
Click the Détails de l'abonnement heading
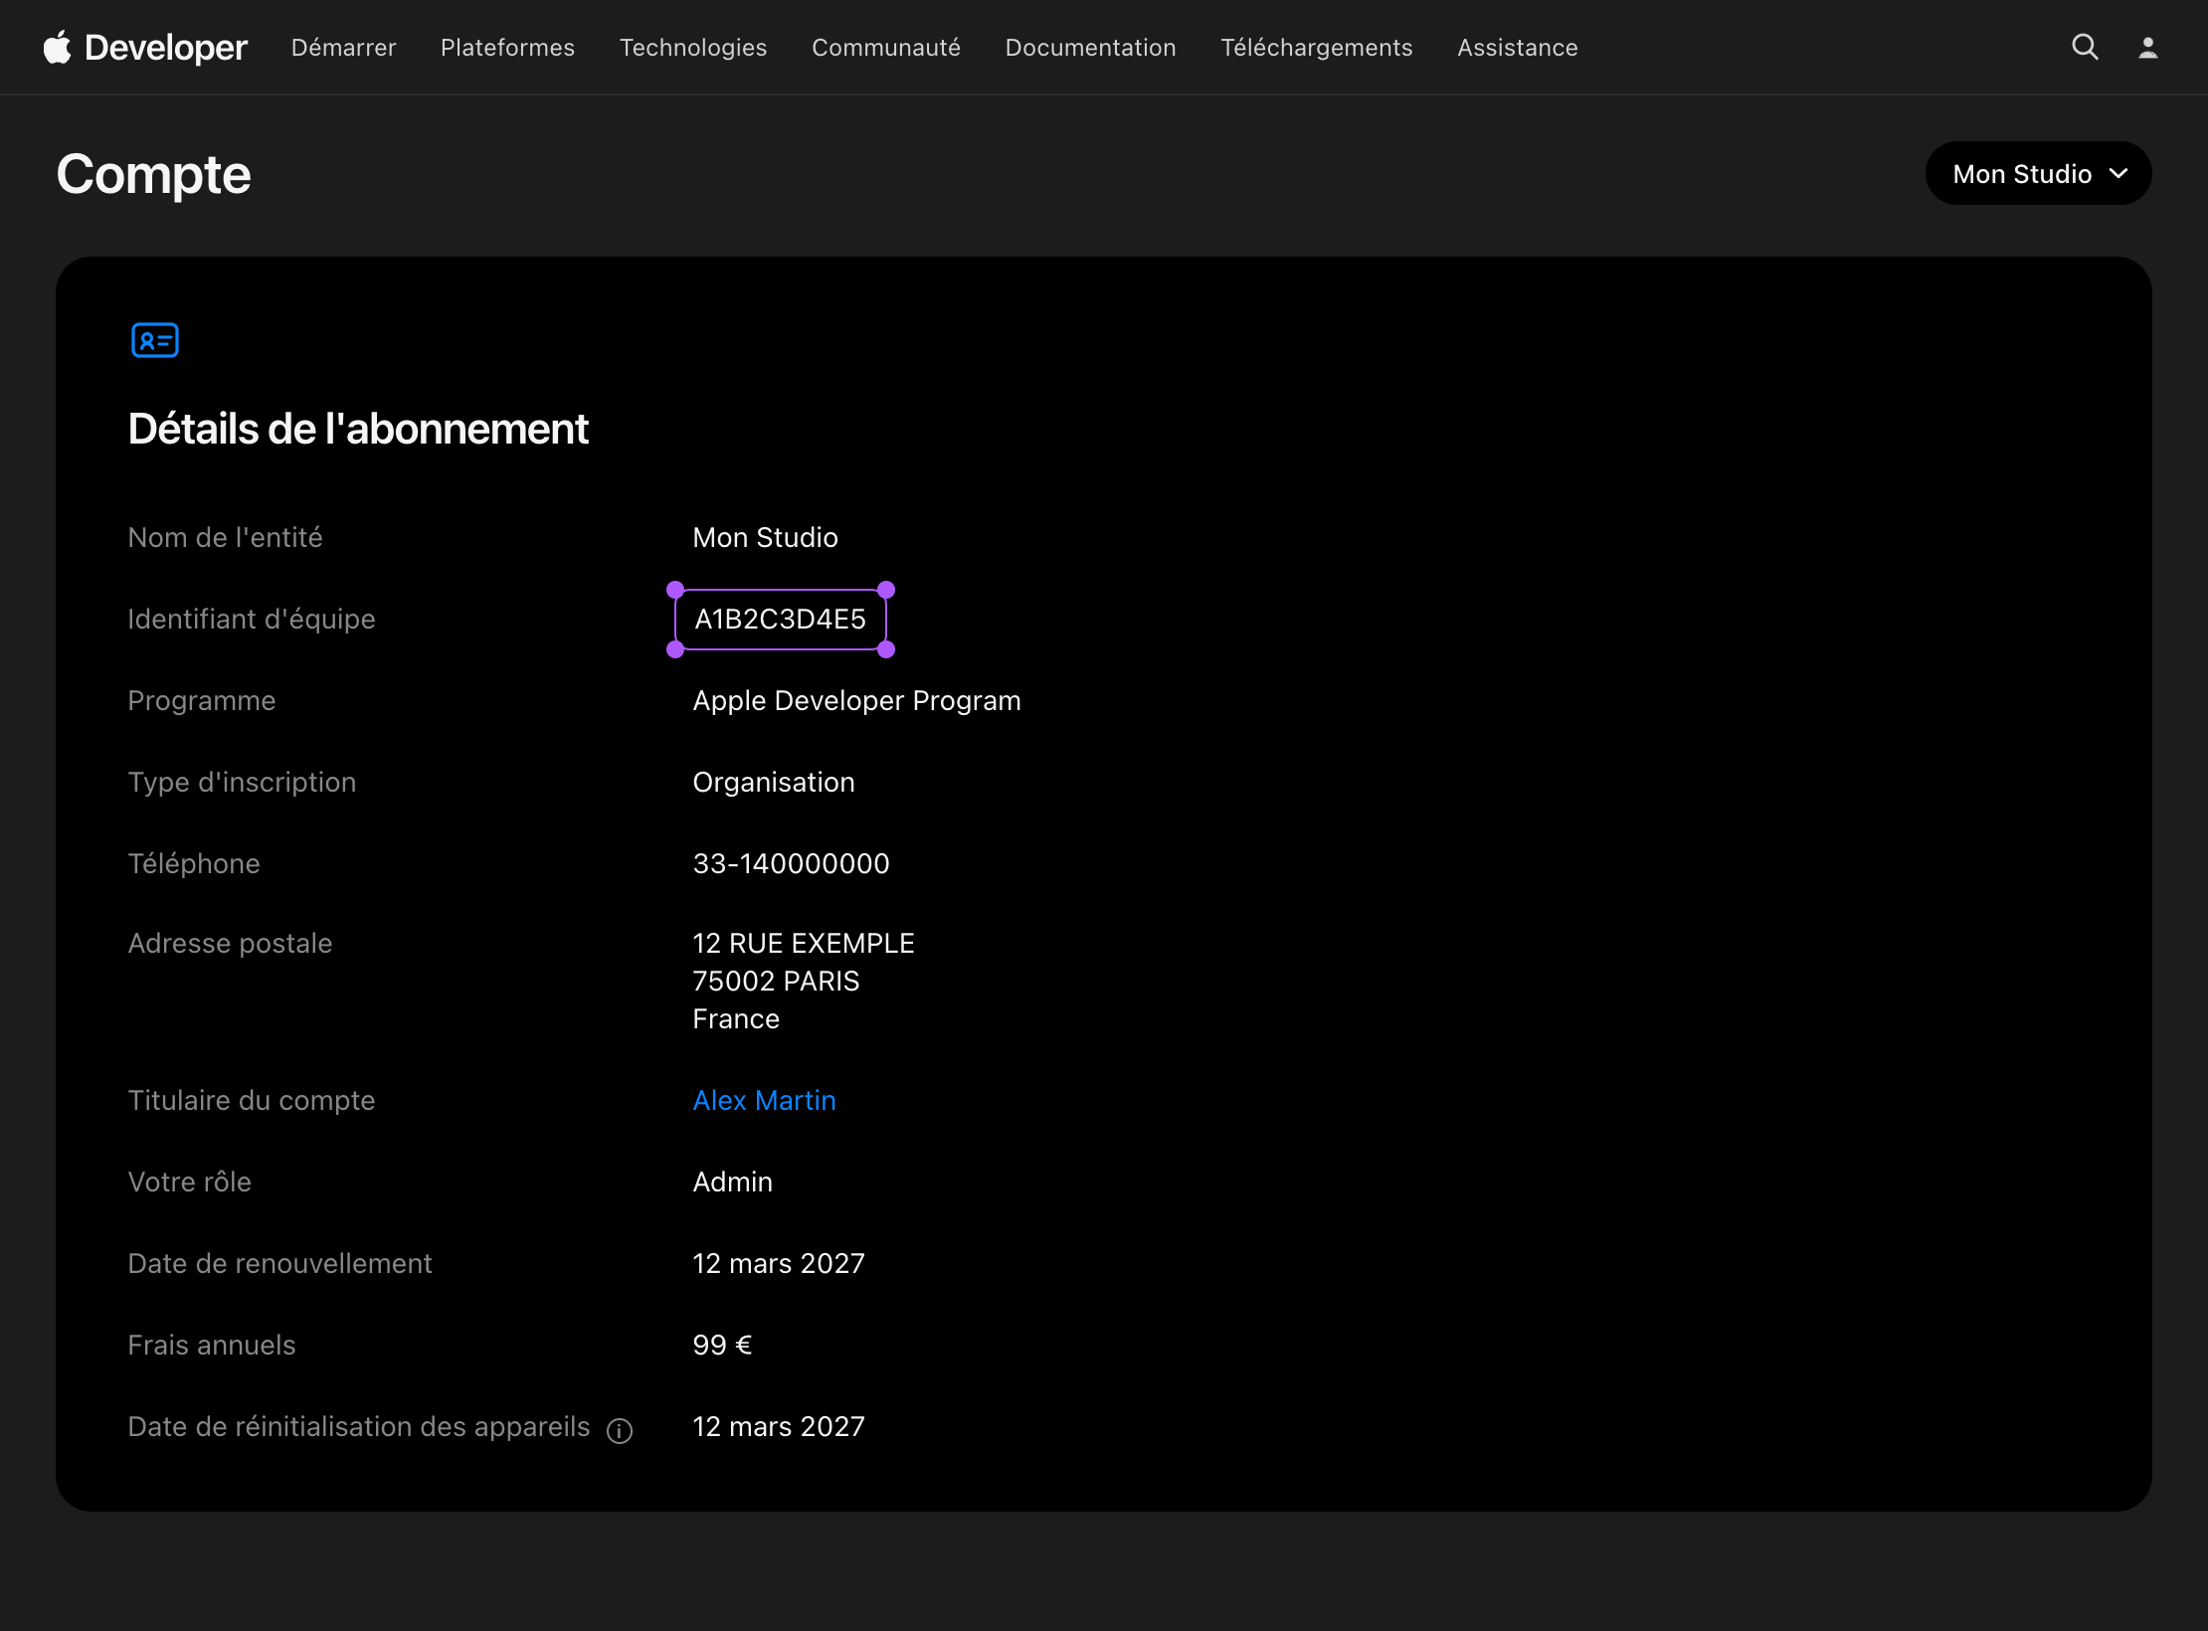click(x=358, y=430)
